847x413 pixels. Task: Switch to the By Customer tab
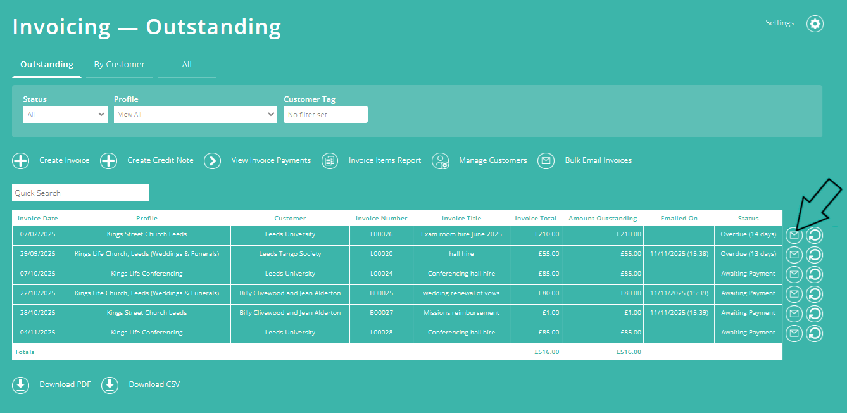pos(119,64)
